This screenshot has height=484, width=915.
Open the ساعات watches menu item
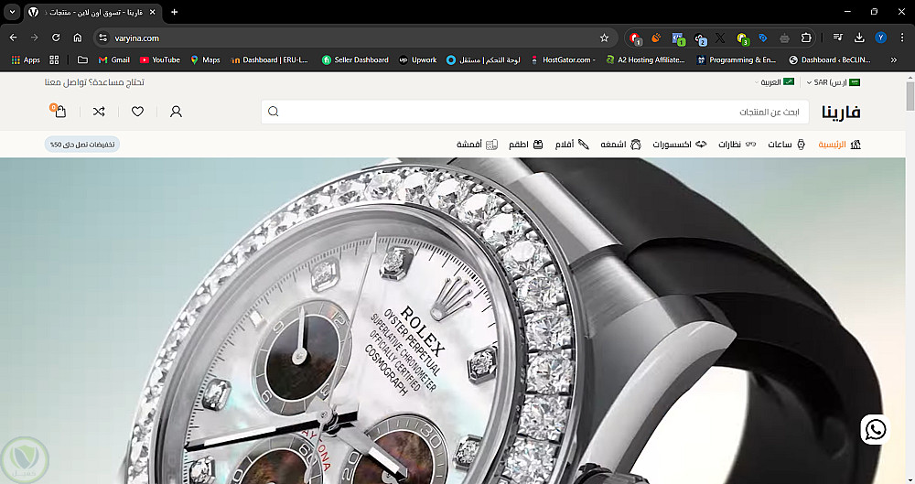(x=786, y=145)
